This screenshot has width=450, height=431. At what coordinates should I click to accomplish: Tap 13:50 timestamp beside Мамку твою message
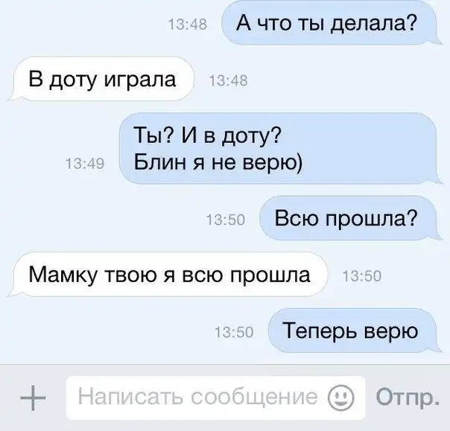click(362, 276)
